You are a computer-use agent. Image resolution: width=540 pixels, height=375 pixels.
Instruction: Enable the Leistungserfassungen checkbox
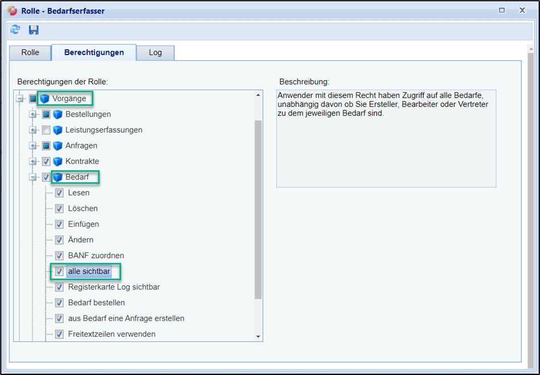[47, 130]
